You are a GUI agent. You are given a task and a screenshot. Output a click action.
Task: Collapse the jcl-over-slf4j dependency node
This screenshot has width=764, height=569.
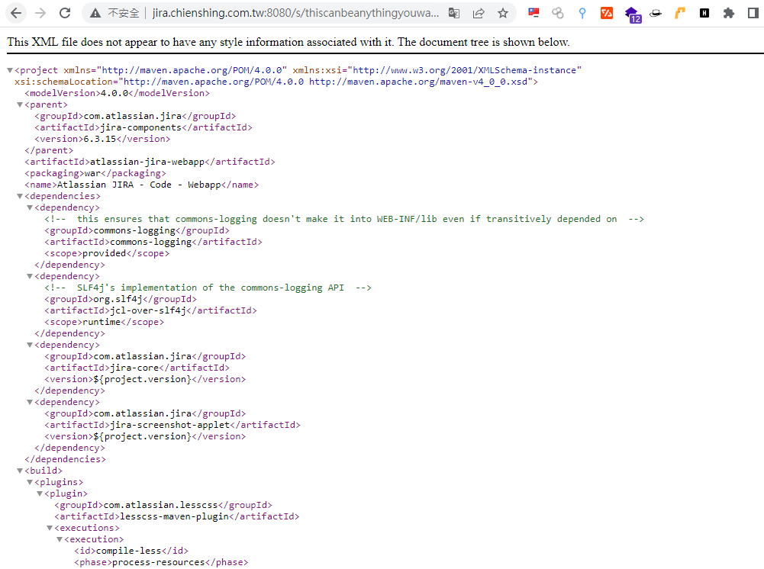click(30, 276)
